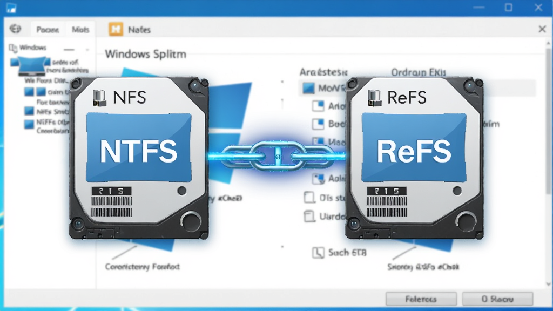
Task: Close the Nafes panel with the X
Action: click(542, 29)
